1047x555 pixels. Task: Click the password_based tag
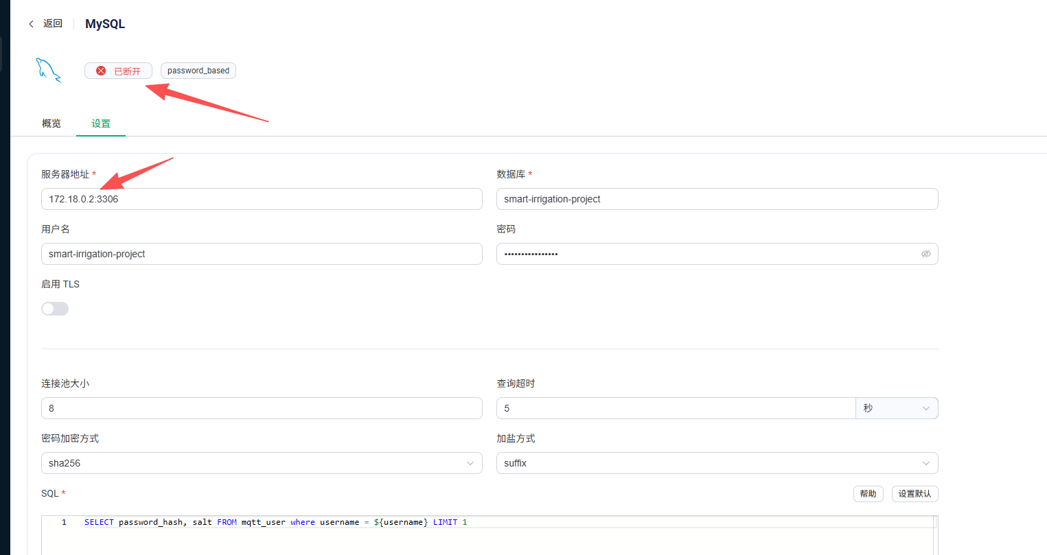198,71
